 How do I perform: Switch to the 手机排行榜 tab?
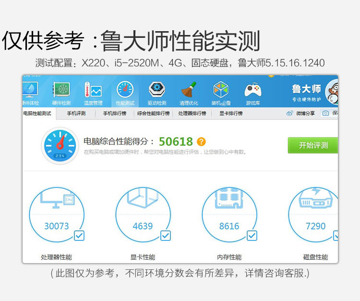click(115, 114)
